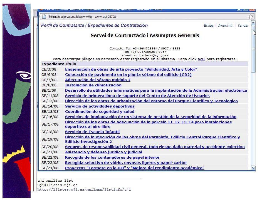
Task: Click the Imprimir link
Action: pyautogui.click(x=226, y=26)
